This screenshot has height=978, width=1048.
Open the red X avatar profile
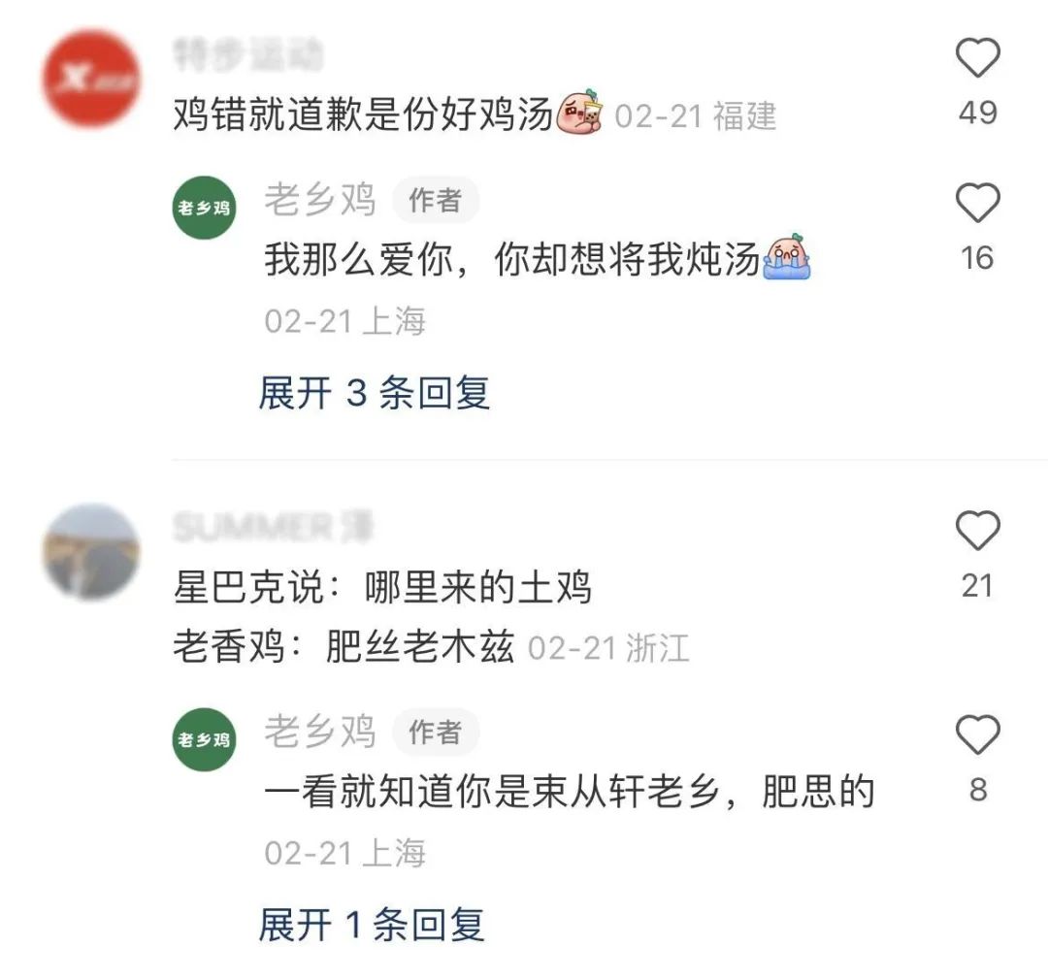pyautogui.click(x=91, y=79)
